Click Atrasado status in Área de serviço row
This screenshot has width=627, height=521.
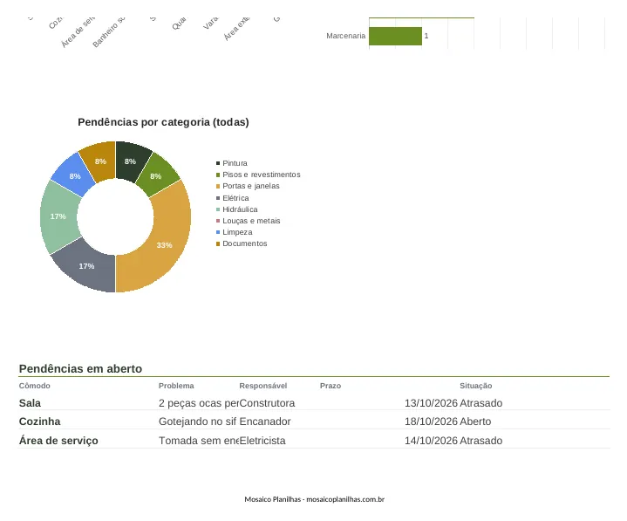[x=481, y=441]
